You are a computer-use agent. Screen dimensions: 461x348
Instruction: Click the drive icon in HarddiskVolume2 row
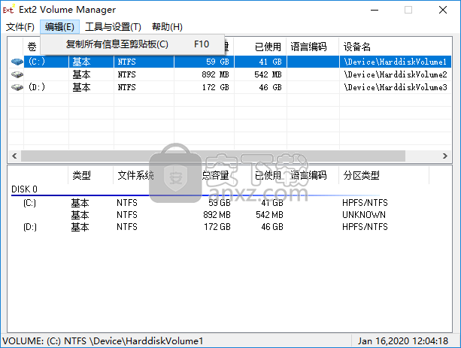17,74
